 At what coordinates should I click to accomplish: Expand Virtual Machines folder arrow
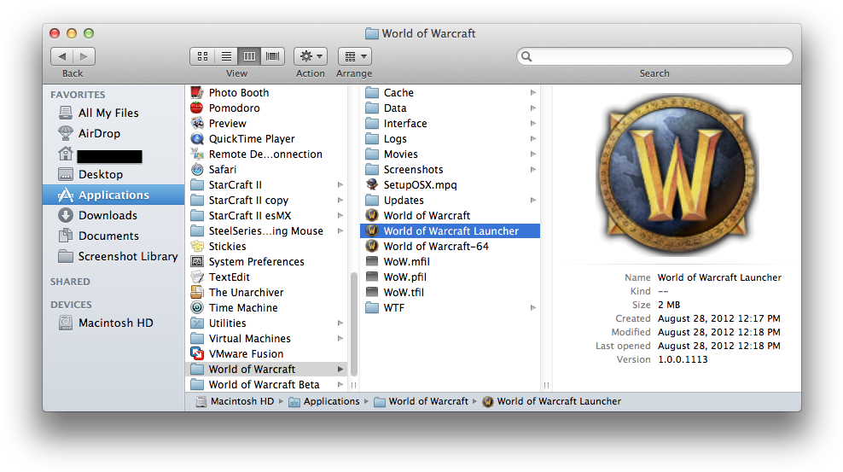[340, 339]
